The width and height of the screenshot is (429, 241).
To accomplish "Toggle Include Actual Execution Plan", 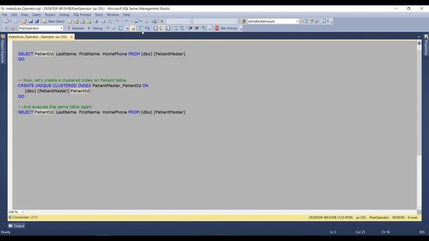I will tap(141, 28).
